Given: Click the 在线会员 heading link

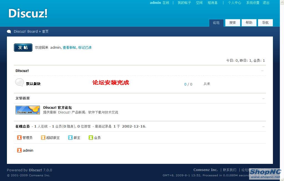Looking at the screenshot, I should (22, 126).
